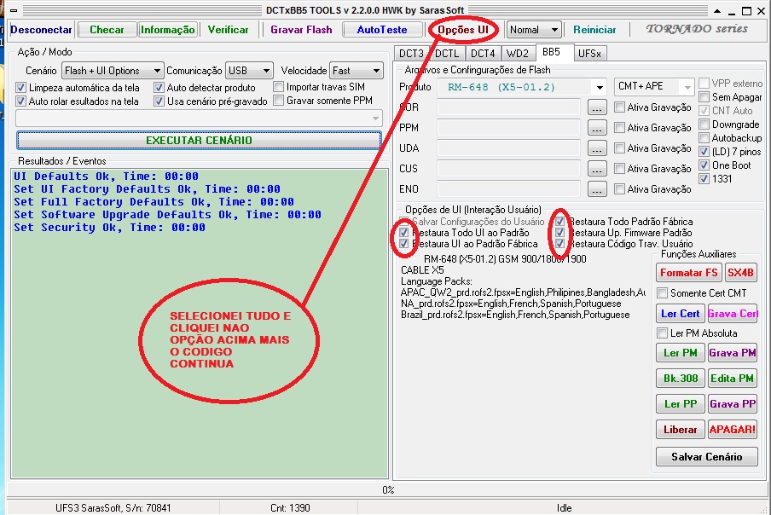
Task: Click Grava Cert button
Action: click(x=733, y=314)
